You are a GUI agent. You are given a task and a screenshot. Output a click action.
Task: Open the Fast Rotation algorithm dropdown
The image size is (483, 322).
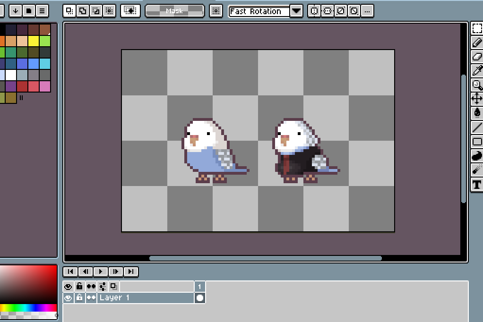[x=296, y=11]
